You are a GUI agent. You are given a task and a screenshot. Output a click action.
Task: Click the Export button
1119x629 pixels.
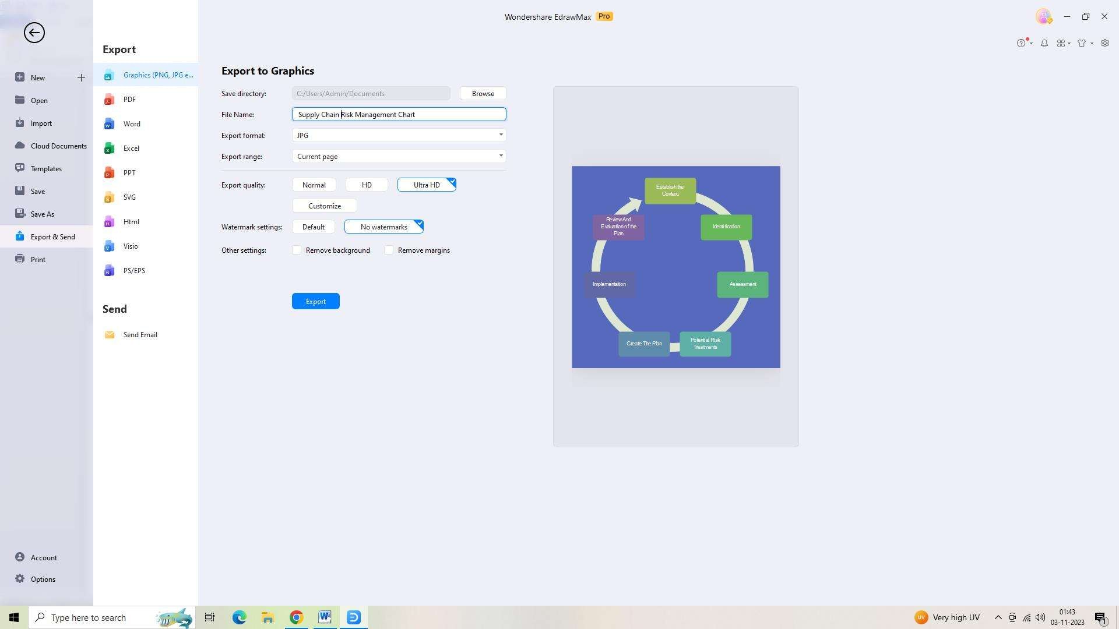(316, 301)
